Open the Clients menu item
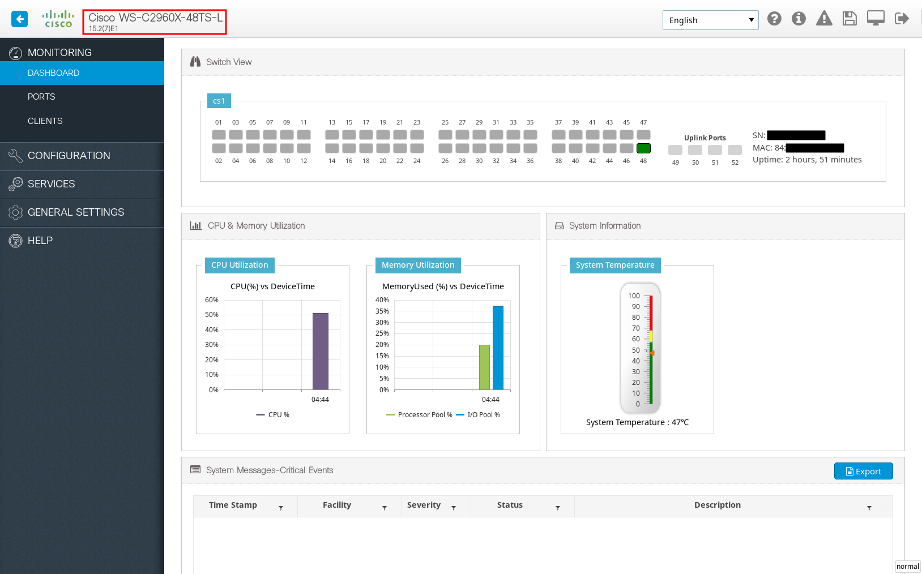Image resolution: width=922 pixels, height=574 pixels. (82, 121)
